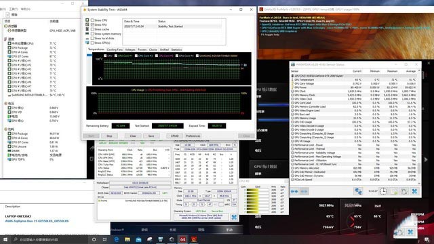Open the Windows Start menu
434x244 pixels.
(5, 239)
